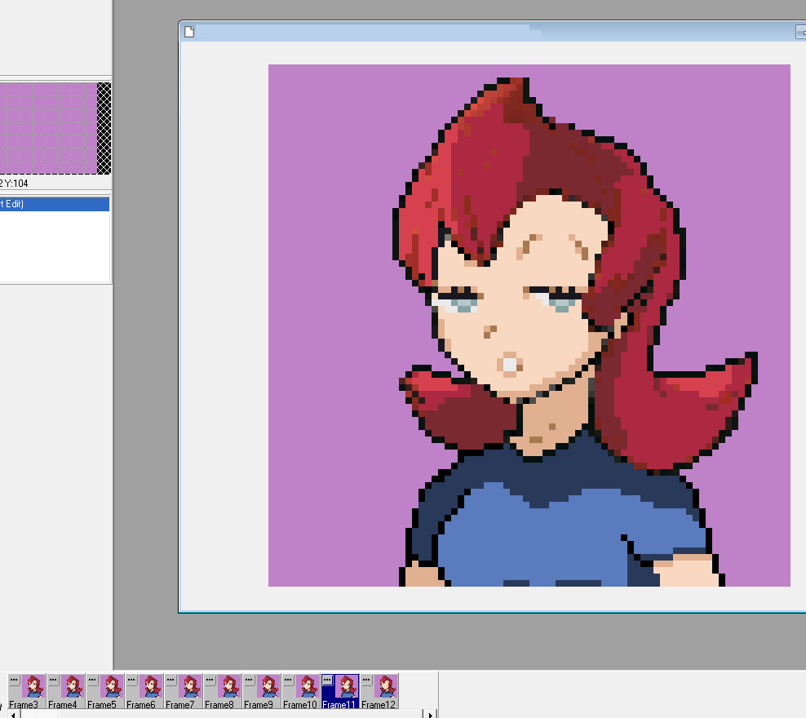Click the document icon in canvas title bar
The height and width of the screenshot is (718, 806).
coord(189,32)
